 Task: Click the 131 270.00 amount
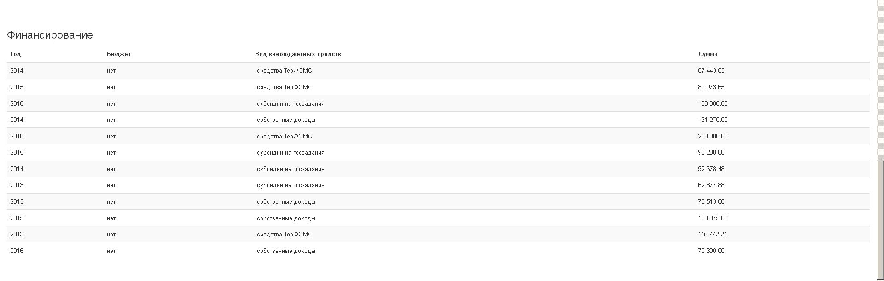pos(713,120)
